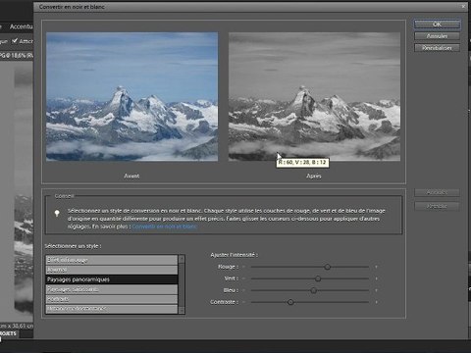471x353 pixels.
Task: Click the top Annuler button
Action: 437,36
